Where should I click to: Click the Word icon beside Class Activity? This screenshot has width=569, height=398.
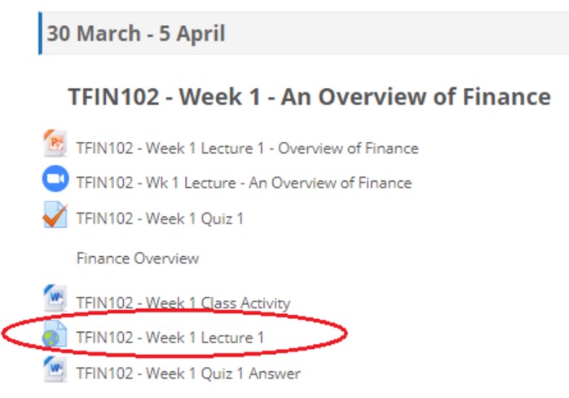pos(55,299)
